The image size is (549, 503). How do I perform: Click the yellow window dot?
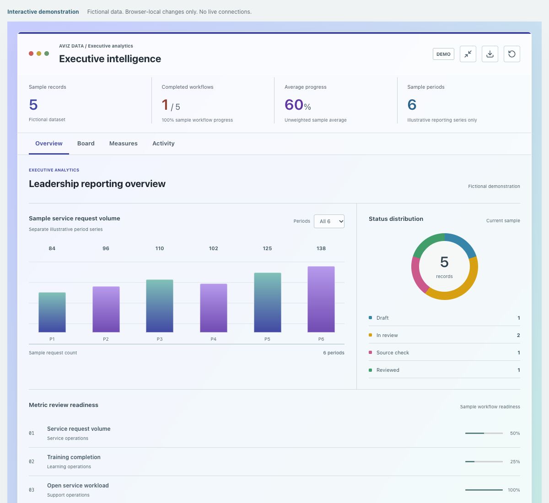click(39, 54)
